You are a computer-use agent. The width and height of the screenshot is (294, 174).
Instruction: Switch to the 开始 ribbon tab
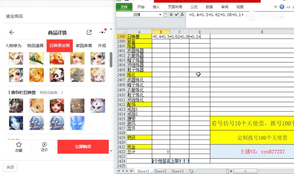[x=141, y=7]
